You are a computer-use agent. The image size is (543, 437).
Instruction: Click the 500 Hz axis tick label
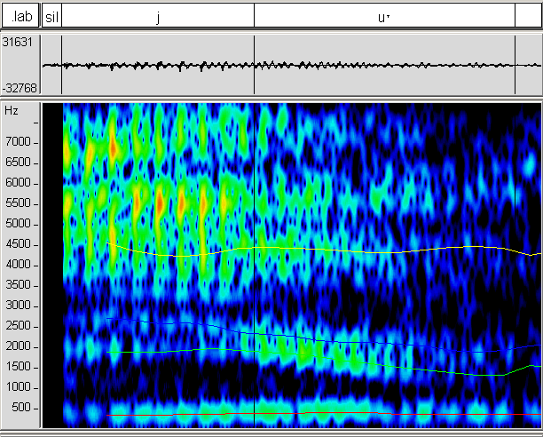pos(20,408)
